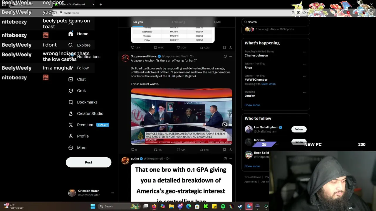The image size is (376, 211).
Task: Open the Home item in X sidebar
Action: 78,34
